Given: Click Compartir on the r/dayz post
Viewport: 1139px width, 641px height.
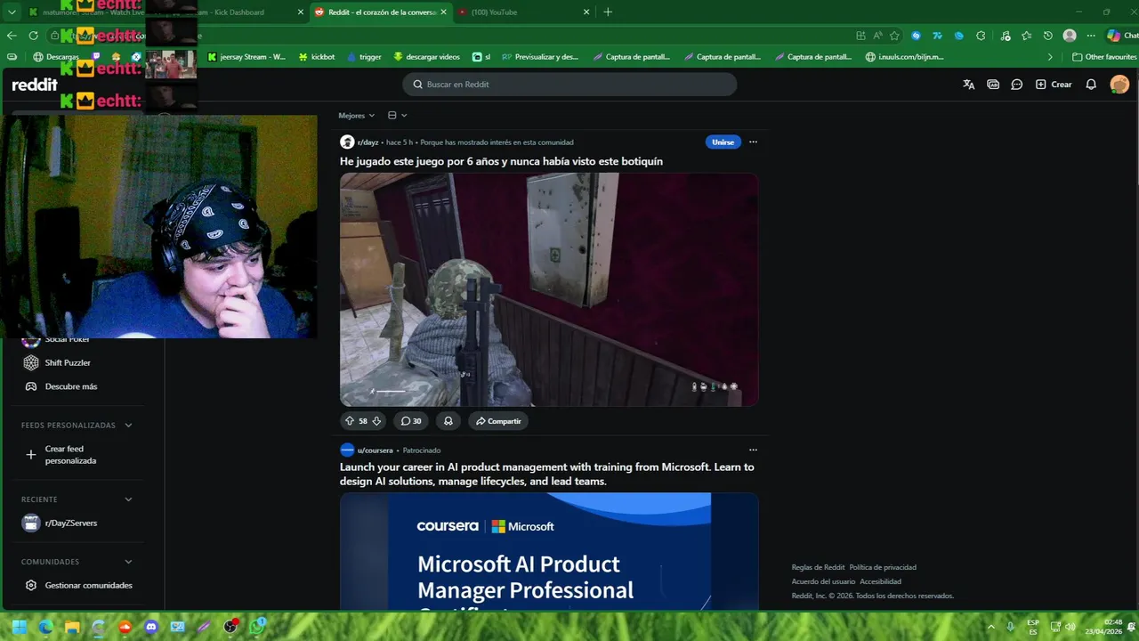Looking at the screenshot, I should [498, 421].
